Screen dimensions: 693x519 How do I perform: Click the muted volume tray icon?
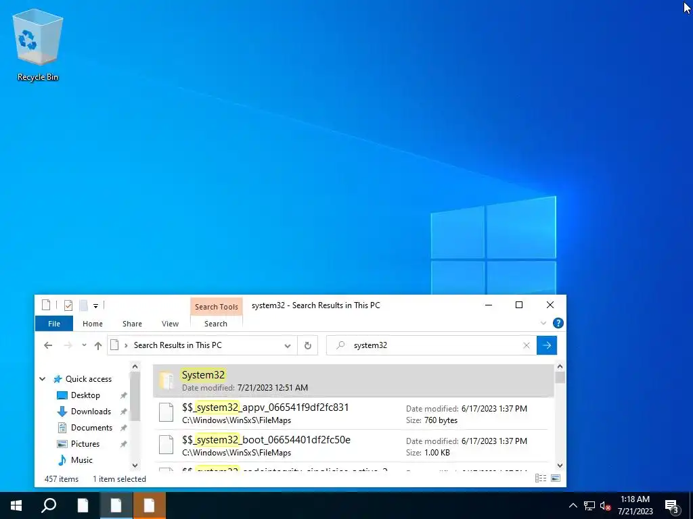605,505
